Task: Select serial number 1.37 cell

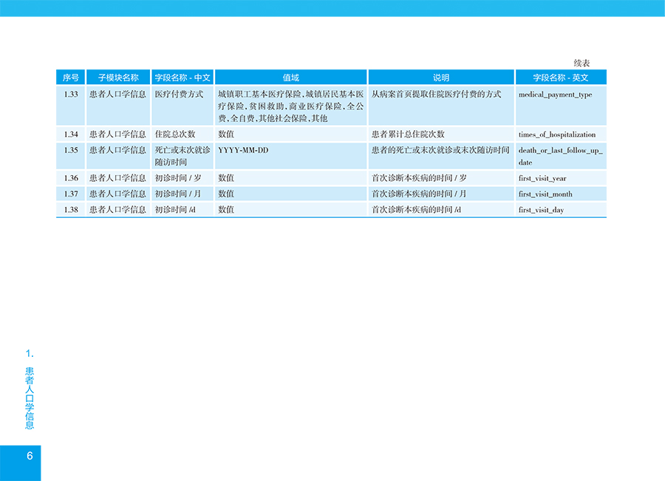Action: 71,194
